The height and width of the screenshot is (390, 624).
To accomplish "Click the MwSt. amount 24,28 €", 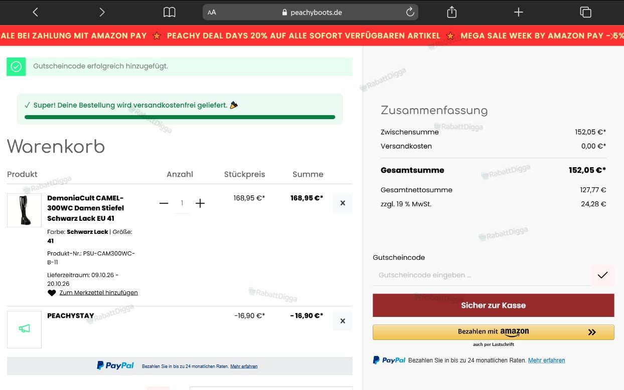I will tap(593, 204).
